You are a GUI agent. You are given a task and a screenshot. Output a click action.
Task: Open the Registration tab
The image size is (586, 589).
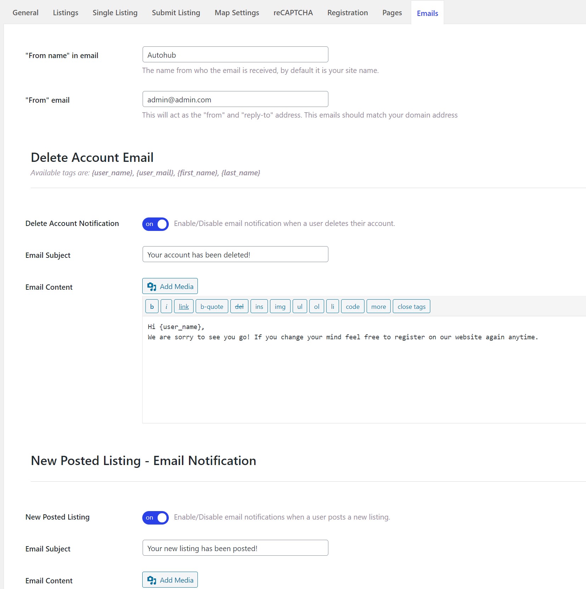pyautogui.click(x=347, y=13)
